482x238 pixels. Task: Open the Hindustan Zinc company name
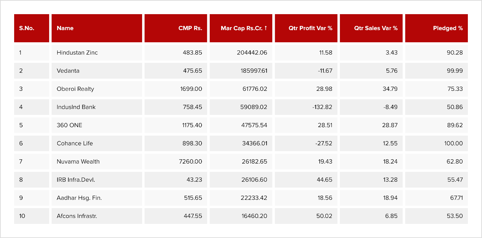(77, 52)
